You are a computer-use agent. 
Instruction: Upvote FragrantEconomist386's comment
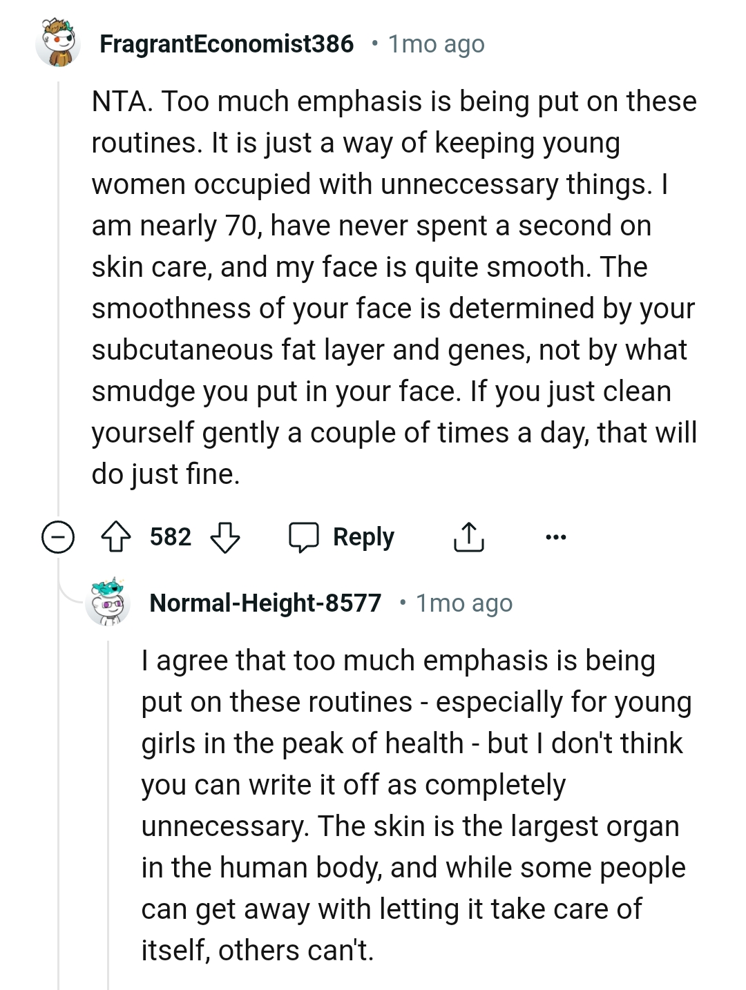click(117, 537)
